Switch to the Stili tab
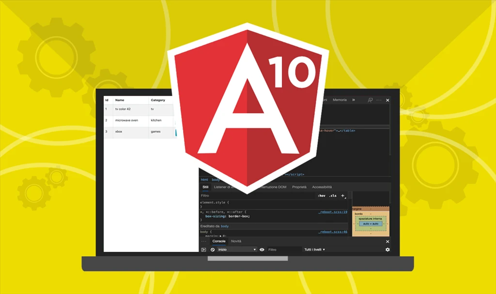Viewport: 496px width, 294px height. [x=205, y=187]
